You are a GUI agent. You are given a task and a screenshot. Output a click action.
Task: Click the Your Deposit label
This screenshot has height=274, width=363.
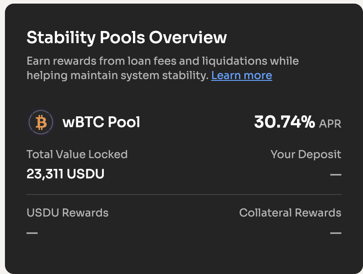pos(305,155)
